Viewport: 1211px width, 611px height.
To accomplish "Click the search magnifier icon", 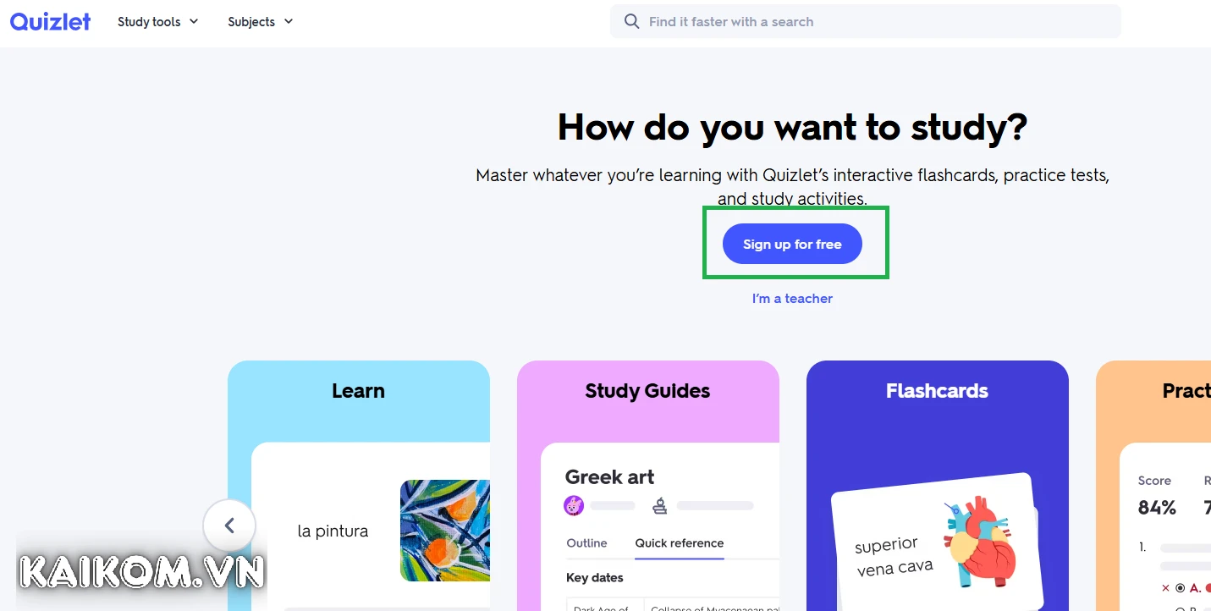I will pyautogui.click(x=631, y=21).
